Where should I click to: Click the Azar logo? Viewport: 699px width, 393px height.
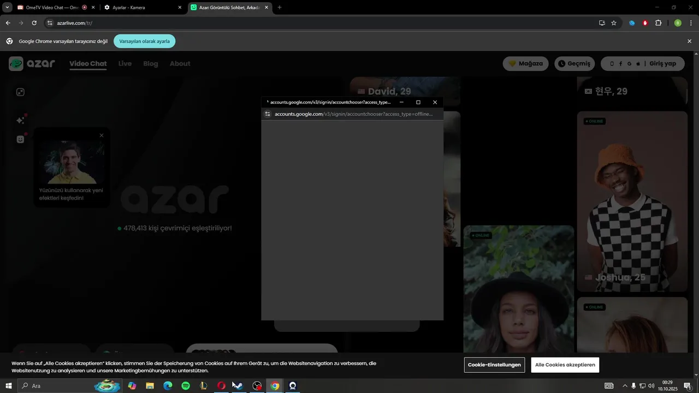pos(32,63)
